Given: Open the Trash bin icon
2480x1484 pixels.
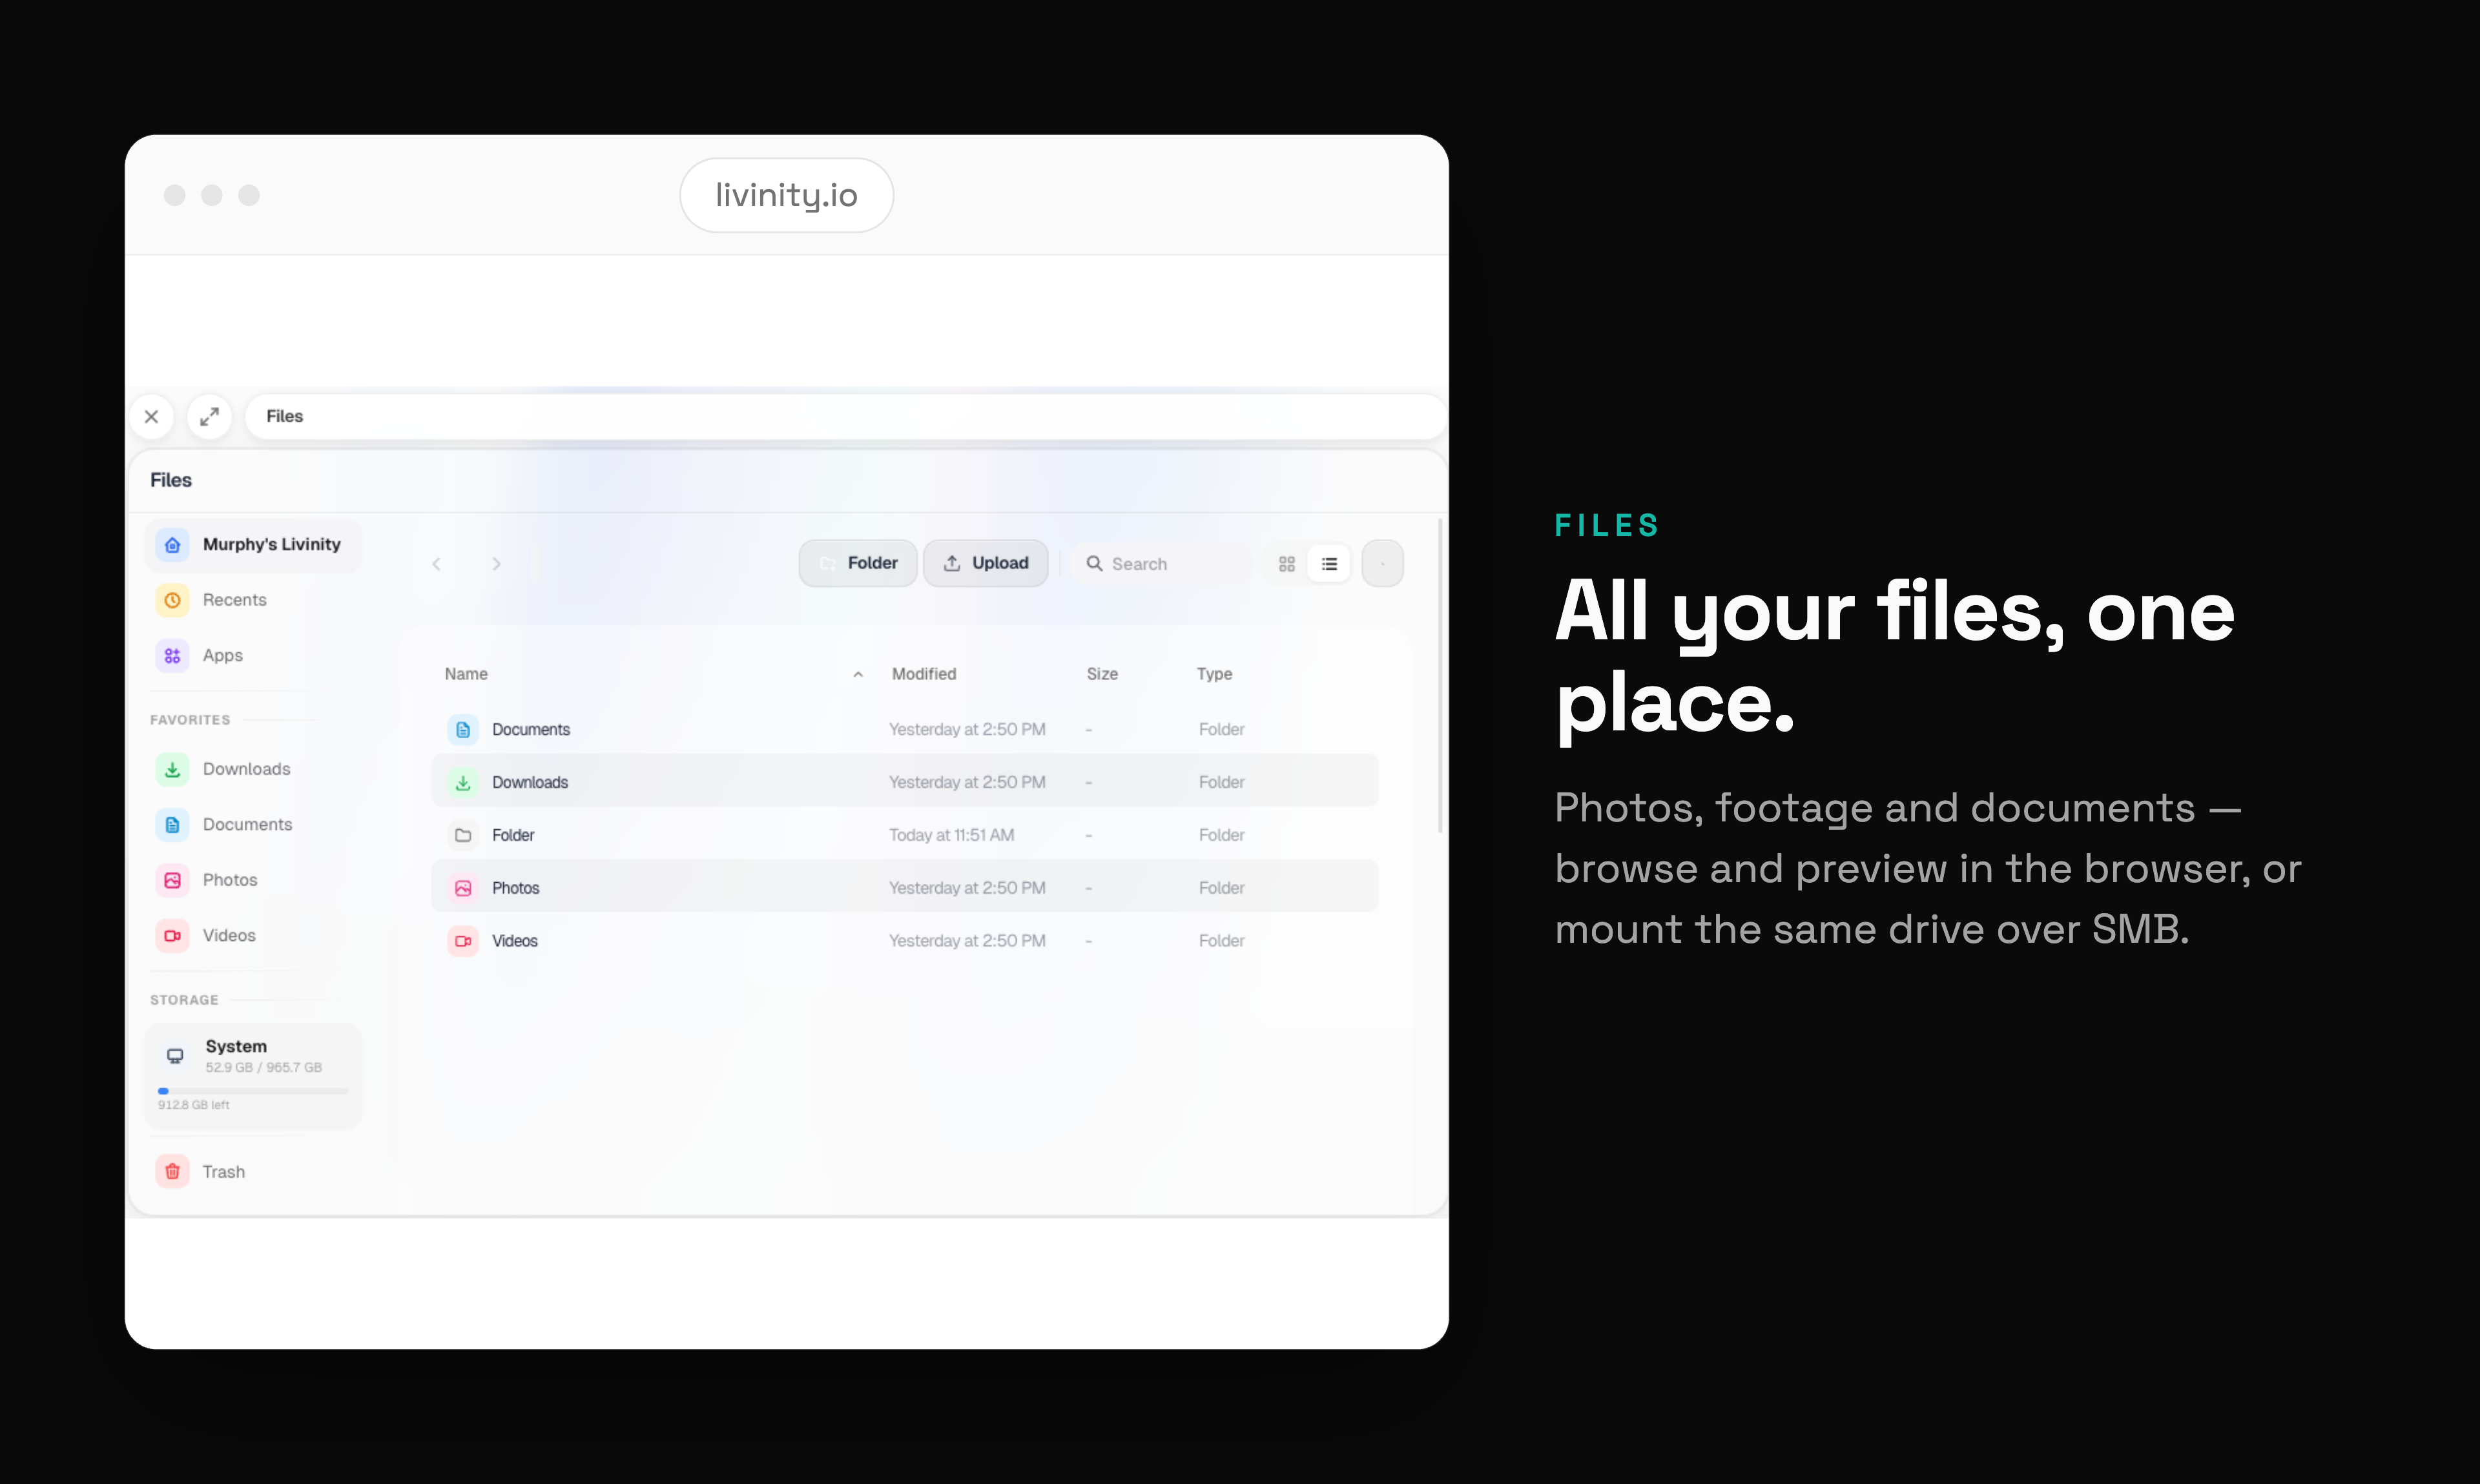Looking at the screenshot, I should click(173, 1171).
